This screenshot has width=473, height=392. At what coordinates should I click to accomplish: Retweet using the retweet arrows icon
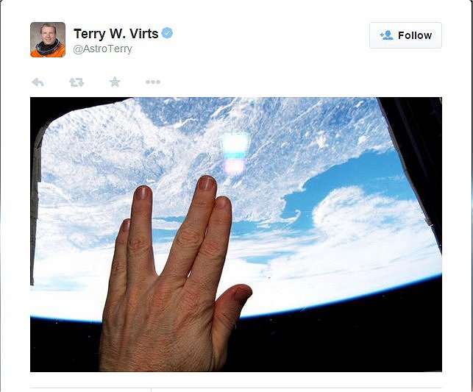[77, 82]
